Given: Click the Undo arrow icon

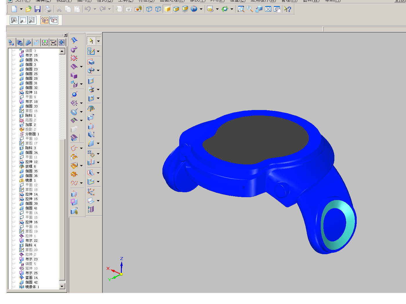Looking at the screenshot, I should point(88,9).
